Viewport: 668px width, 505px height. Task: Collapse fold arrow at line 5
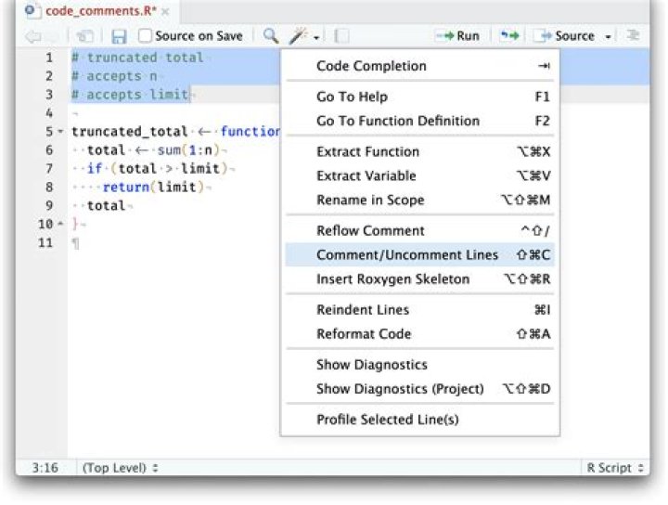(x=60, y=131)
